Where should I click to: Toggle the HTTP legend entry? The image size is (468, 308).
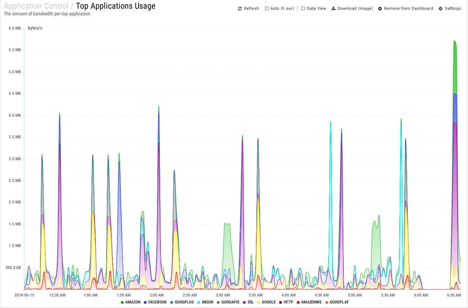tap(286, 302)
